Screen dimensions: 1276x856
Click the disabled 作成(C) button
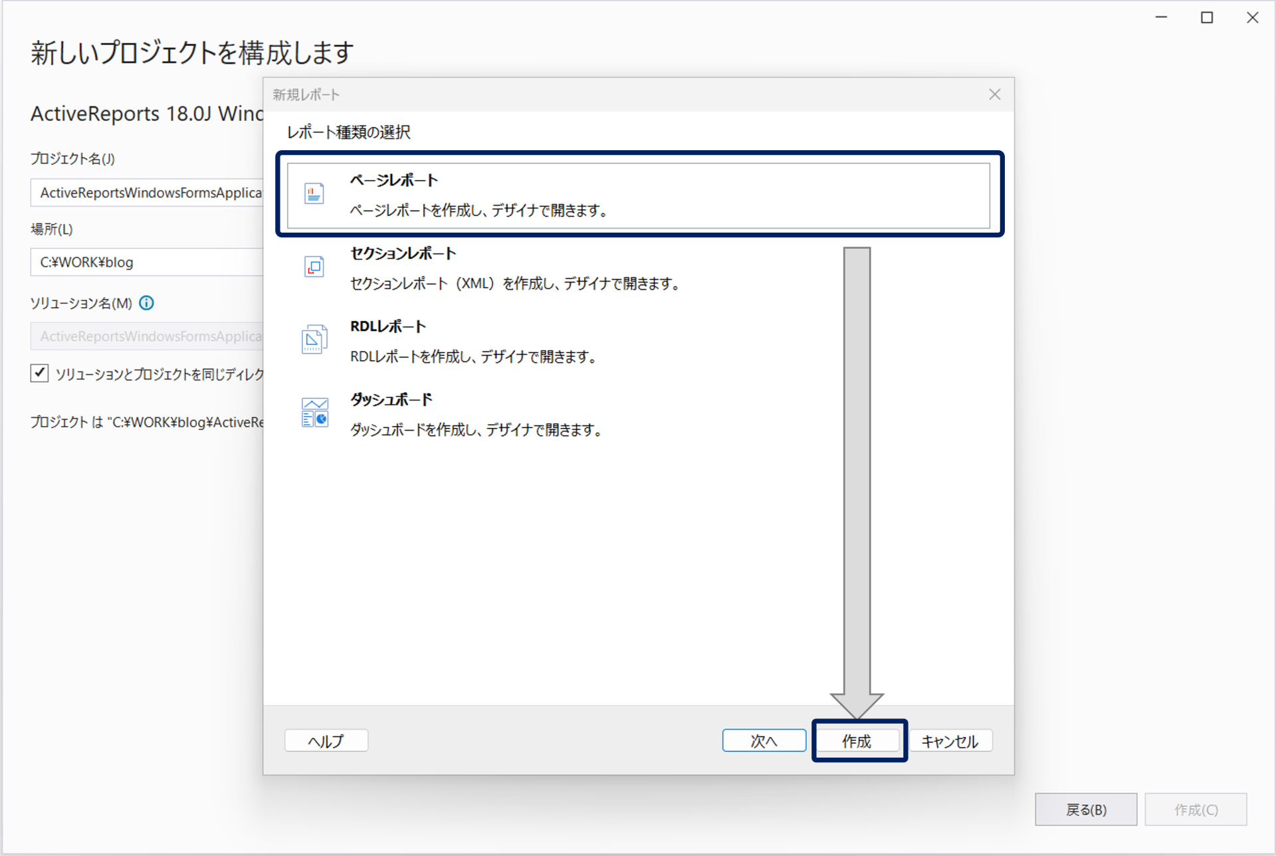[x=1196, y=809]
